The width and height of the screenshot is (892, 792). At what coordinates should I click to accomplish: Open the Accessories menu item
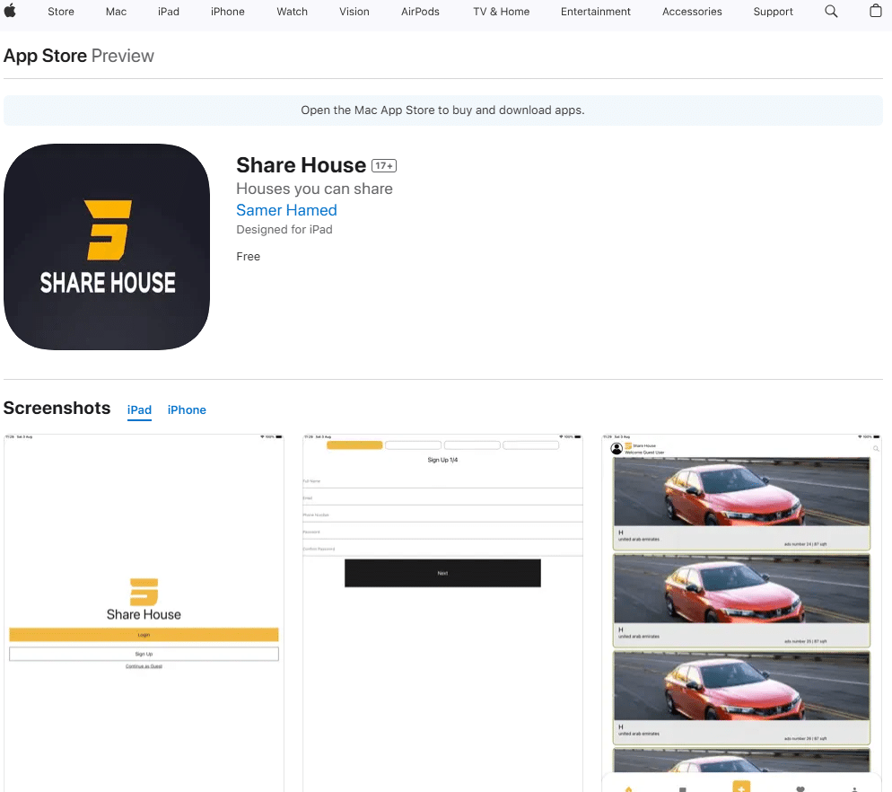692,12
